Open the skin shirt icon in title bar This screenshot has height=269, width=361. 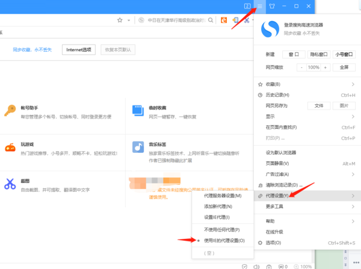click(x=274, y=5)
